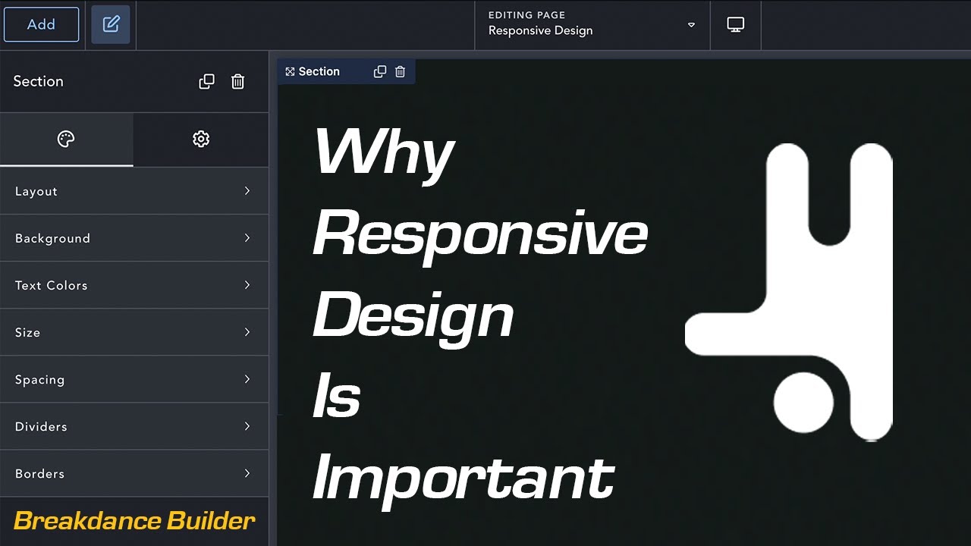Screen dimensions: 971x546
Task: Select the desktop device preview icon
Action: (735, 24)
